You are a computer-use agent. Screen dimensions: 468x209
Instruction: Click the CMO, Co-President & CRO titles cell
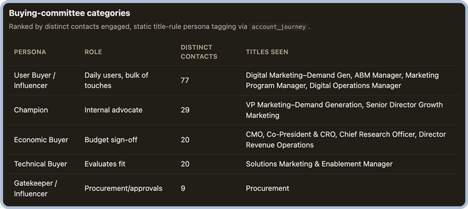[346, 140]
